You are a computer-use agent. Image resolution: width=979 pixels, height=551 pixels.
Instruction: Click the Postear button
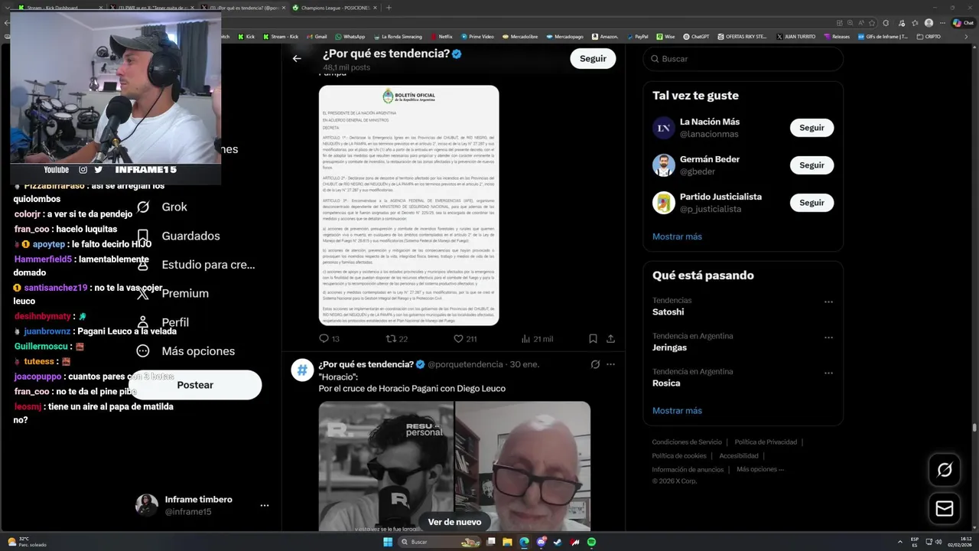pyautogui.click(x=196, y=385)
